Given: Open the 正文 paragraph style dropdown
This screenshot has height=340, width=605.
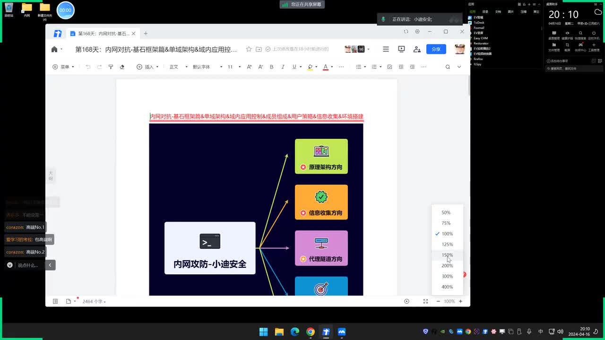Looking at the screenshot, I should tap(179, 67).
